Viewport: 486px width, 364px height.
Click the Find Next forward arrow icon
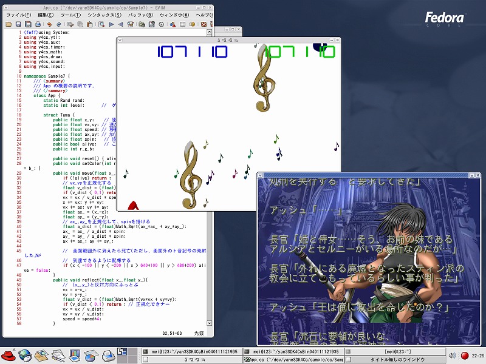point(111,24)
